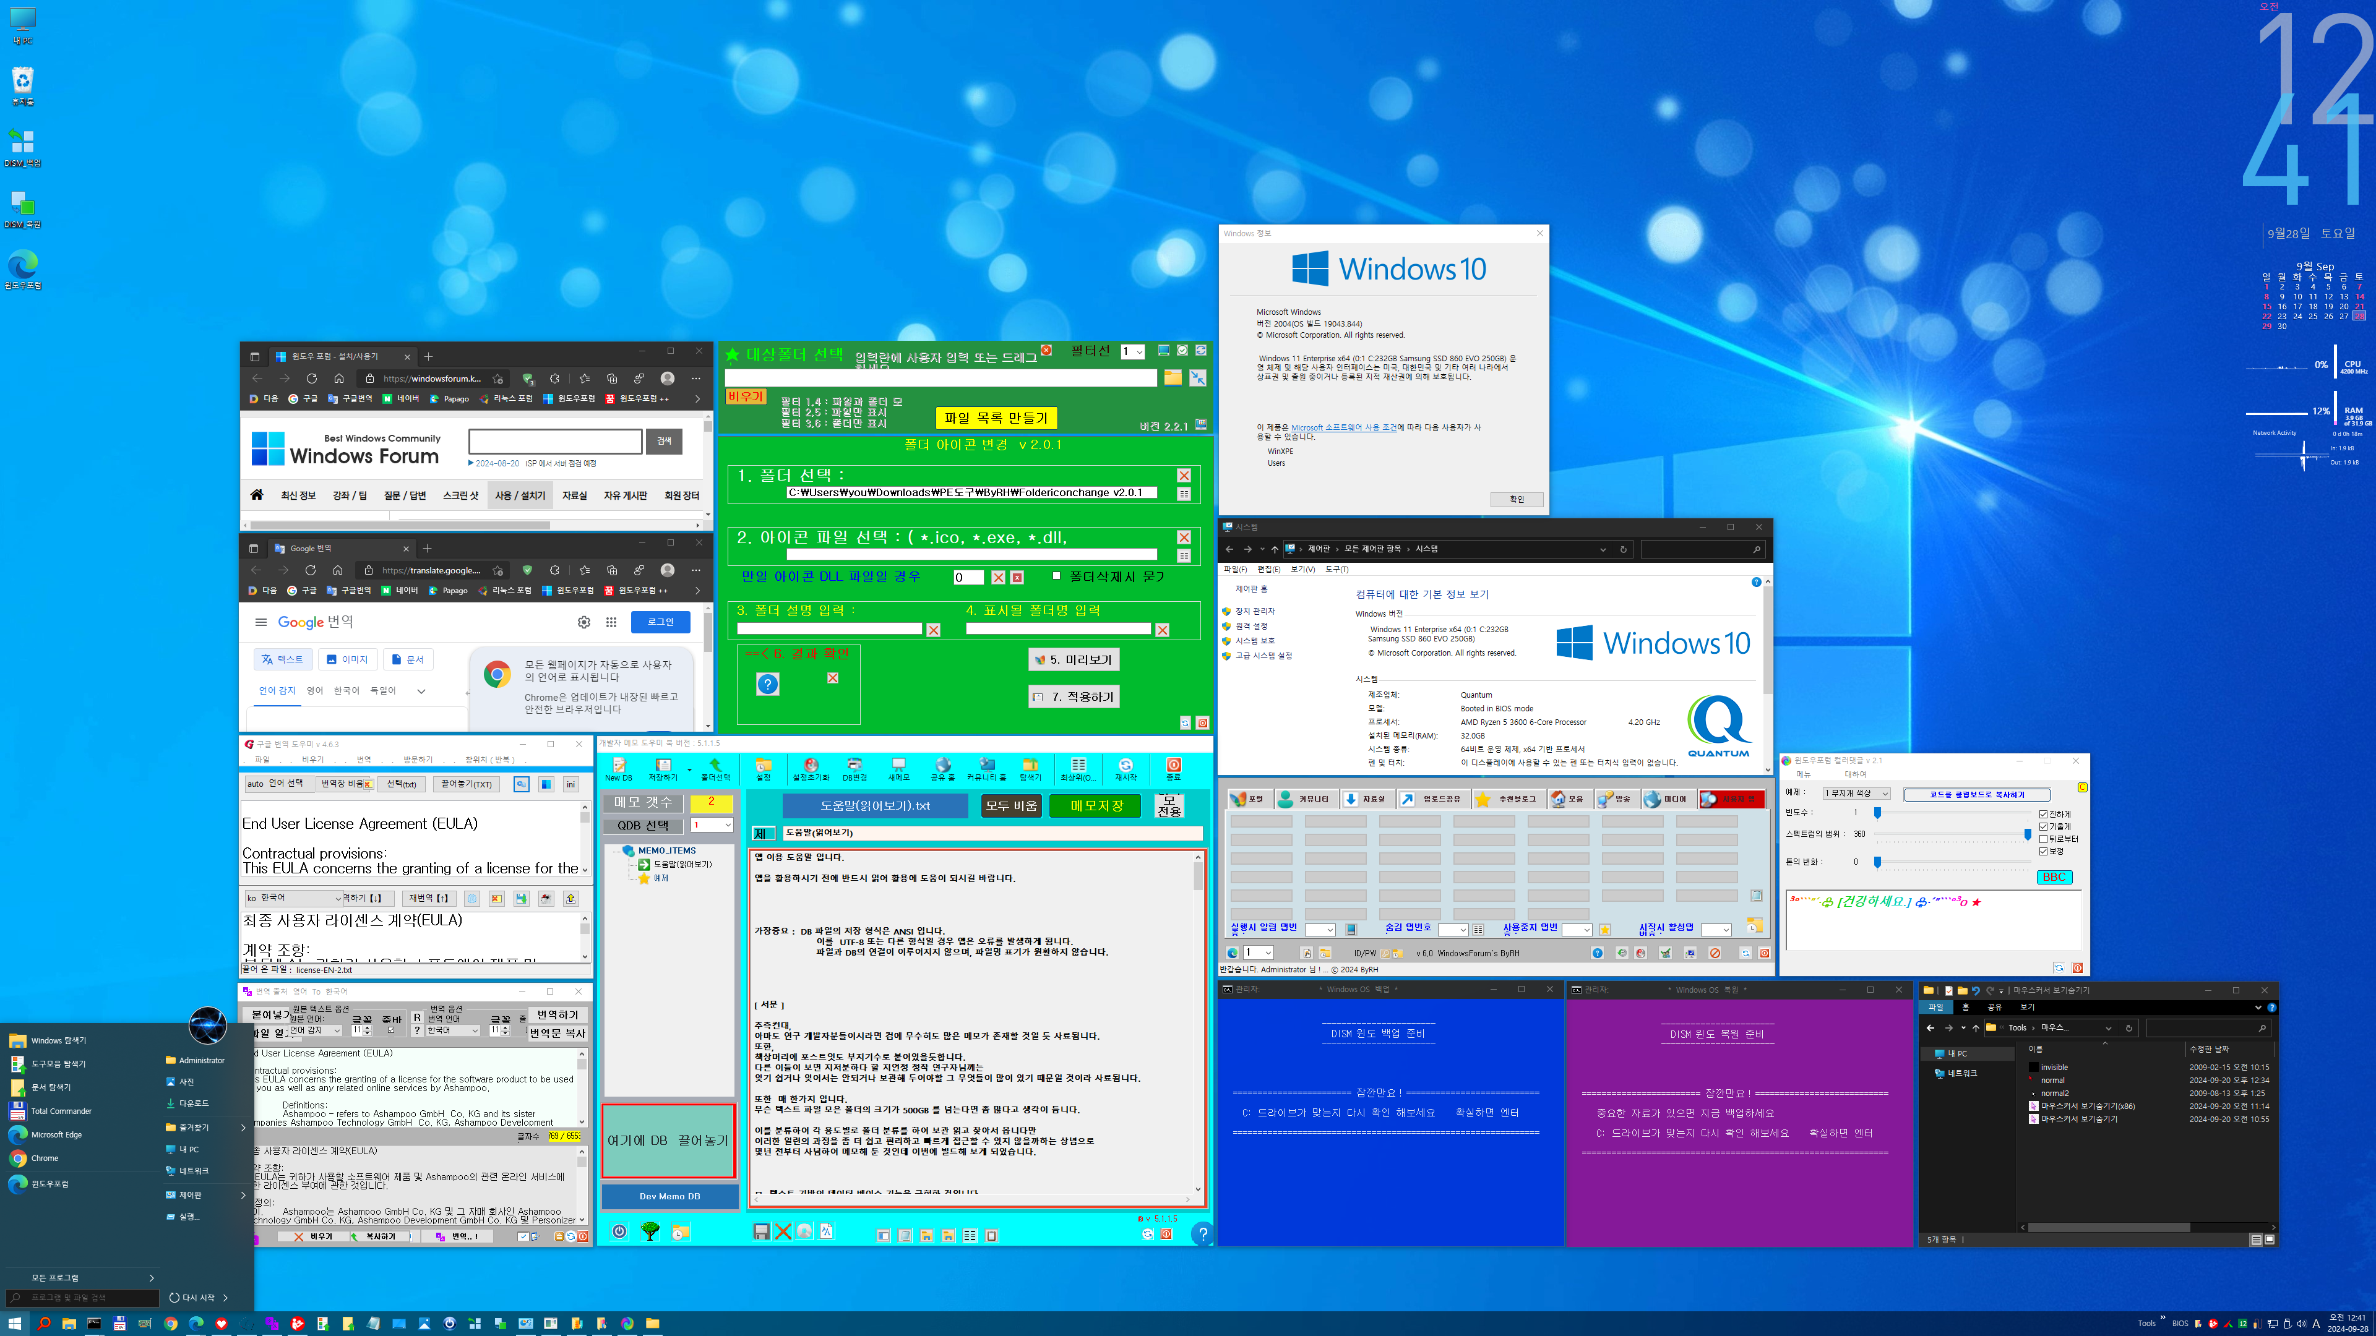
Task: Open 실행시 알림 탭번 dropdown
Action: click(1320, 930)
